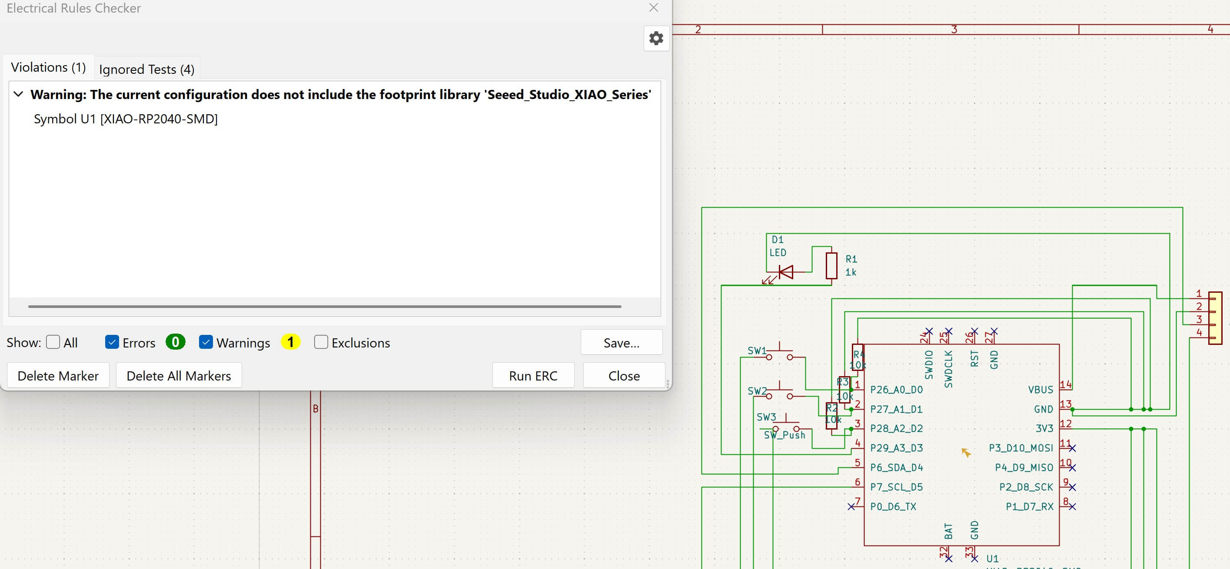The width and height of the screenshot is (1230, 569).
Task: Click no-connect flag on bottom GND pin 33
Action: [974, 559]
